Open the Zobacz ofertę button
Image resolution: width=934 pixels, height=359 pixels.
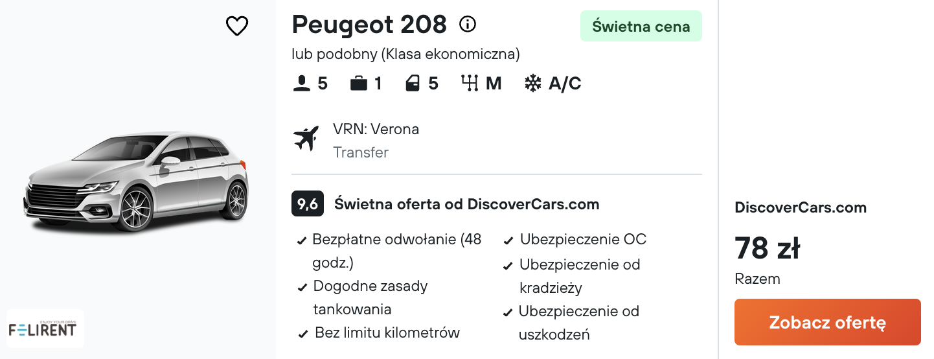coord(827,322)
